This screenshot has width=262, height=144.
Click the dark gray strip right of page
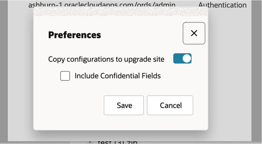257,70
